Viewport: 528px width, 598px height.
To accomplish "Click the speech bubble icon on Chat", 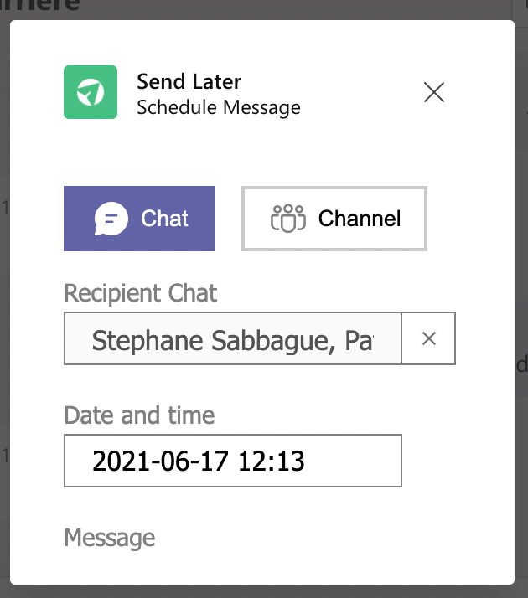I will (111, 219).
